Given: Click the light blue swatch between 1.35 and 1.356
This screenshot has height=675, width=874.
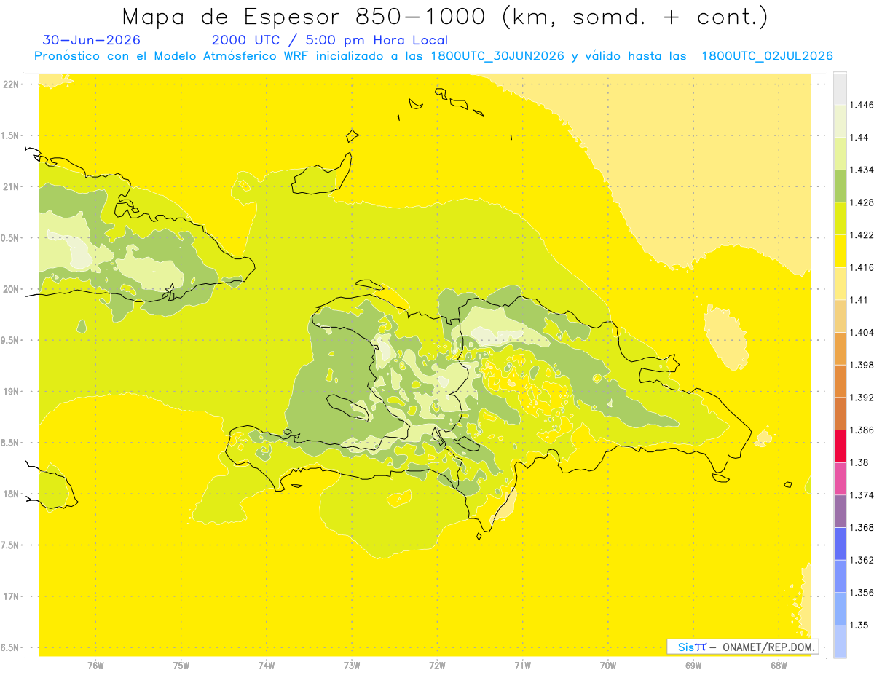Looking at the screenshot, I should pyautogui.click(x=840, y=609).
